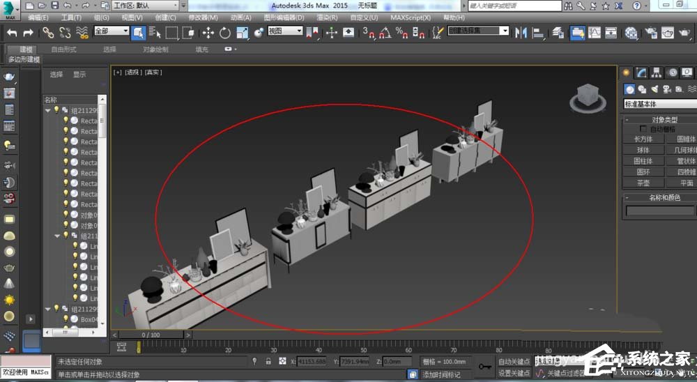Click the 长方体 box button

642,139
